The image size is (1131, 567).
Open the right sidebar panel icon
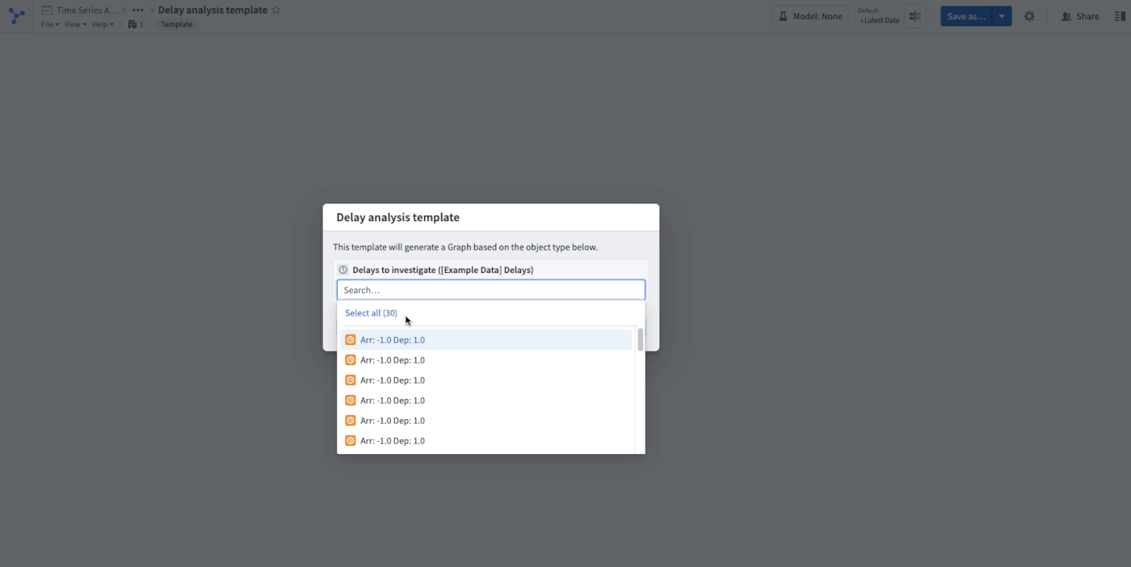tap(1118, 16)
